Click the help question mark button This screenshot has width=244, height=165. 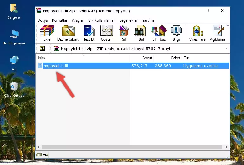(208, 10)
